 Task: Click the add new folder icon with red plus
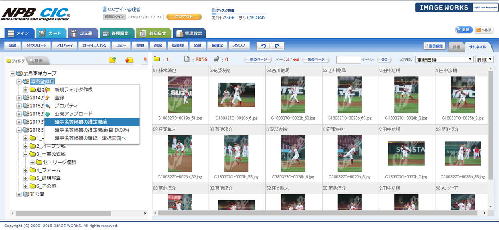(129, 60)
